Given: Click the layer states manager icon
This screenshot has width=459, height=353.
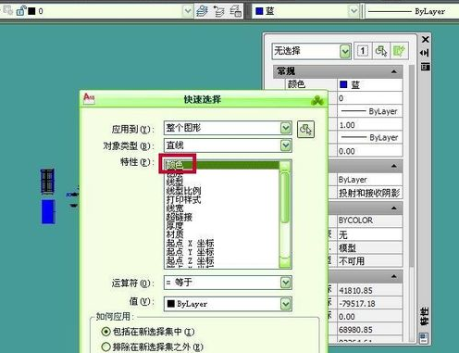Looking at the screenshot, I should point(236,11).
